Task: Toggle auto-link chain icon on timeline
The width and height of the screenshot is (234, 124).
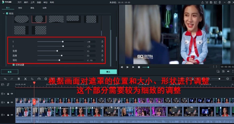Action: 8,85
